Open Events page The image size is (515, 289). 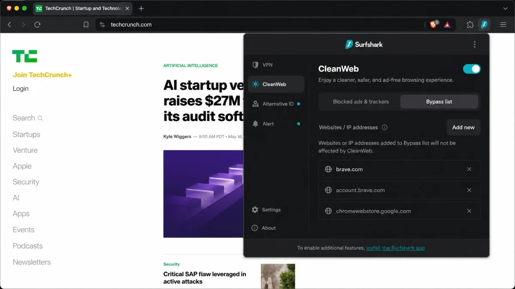tap(24, 230)
